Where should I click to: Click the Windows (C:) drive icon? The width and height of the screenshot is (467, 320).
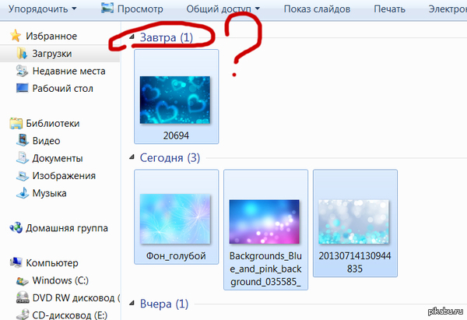(x=22, y=280)
